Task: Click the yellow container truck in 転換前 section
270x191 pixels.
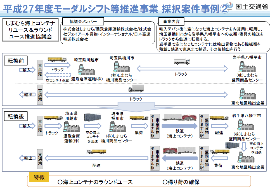Action: tap(57, 59)
